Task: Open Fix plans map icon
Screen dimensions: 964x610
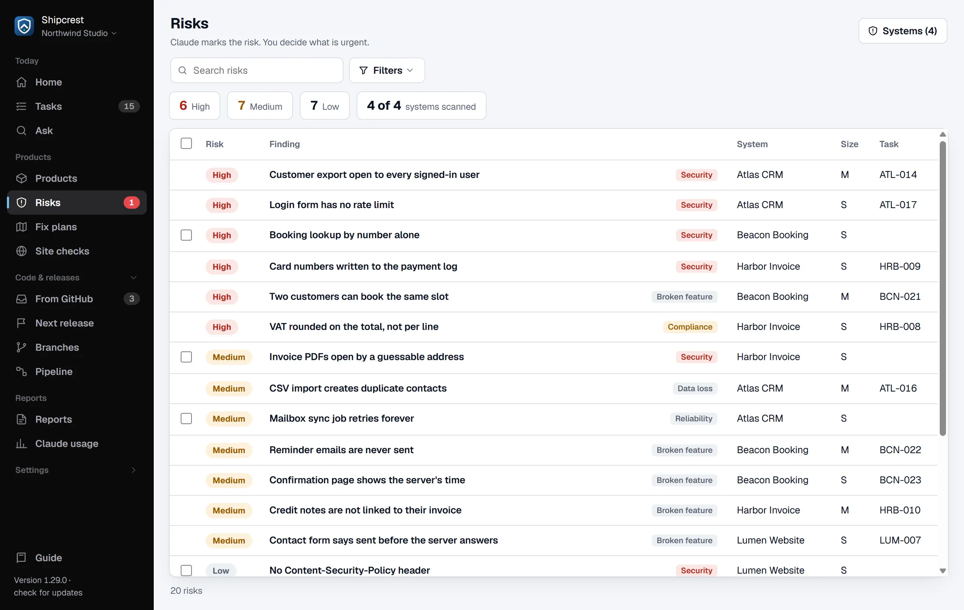Action: click(x=21, y=227)
